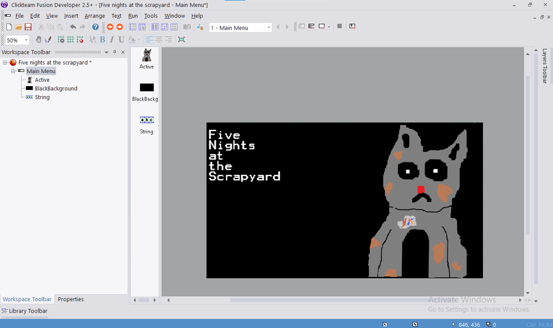Select the paint mode brush icon

pyautogui.click(x=48, y=39)
